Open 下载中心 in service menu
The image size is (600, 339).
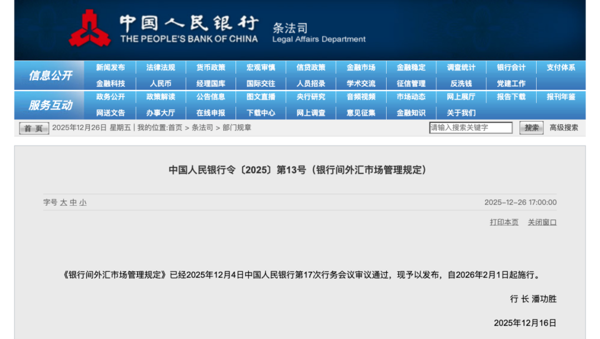coord(261,113)
